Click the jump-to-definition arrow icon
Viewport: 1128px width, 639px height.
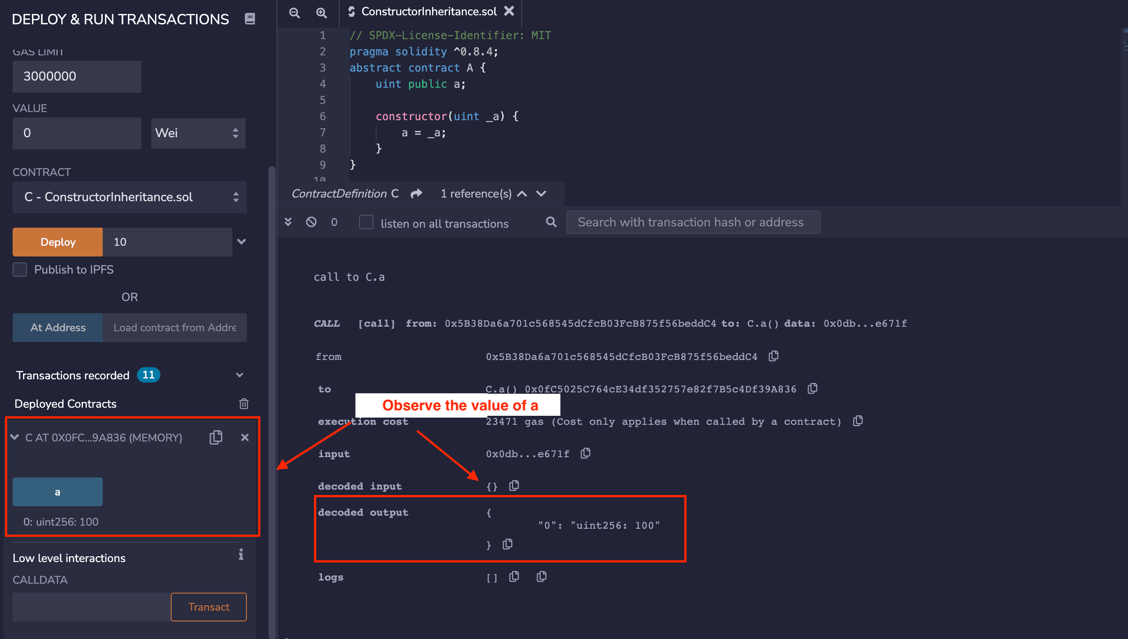[417, 193]
